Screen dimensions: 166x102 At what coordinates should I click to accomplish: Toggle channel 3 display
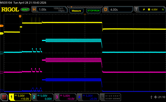(x=65, y=97)
